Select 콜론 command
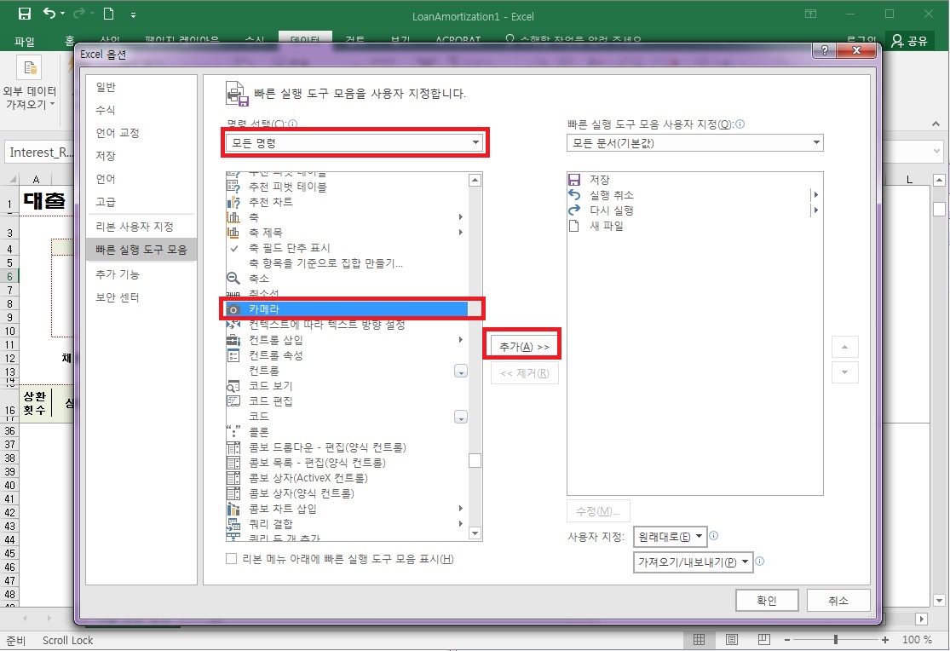Image resolution: width=950 pixels, height=651 pixels. pyautogui.click(x=347, y=432)
